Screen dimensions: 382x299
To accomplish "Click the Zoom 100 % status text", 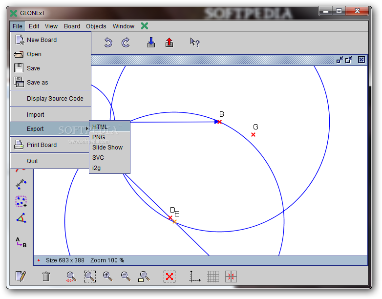I will pos(107,260).
